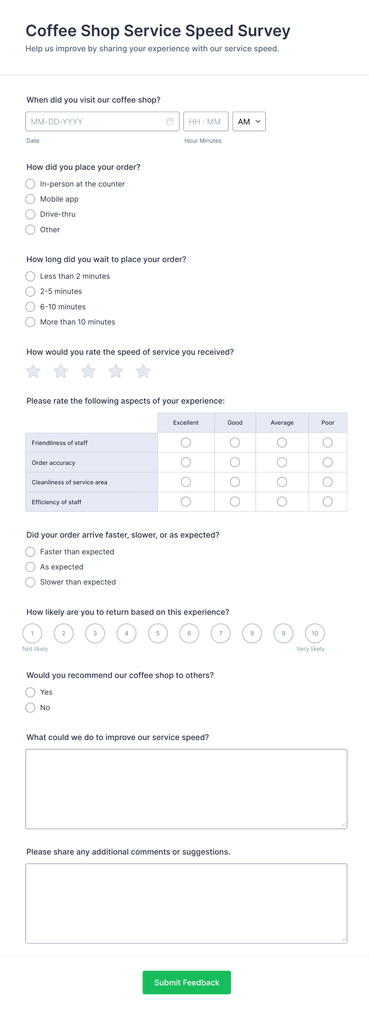Click the HH : MM time field
Image resolution: width=369 pixels, height=1014 pixels.
206,122
